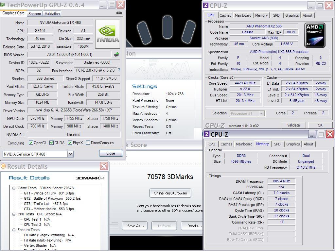The width and height of the screenshot is (335, 251).
Task: Open About tab in upper CPU-Z window
Action: point(308,15)
